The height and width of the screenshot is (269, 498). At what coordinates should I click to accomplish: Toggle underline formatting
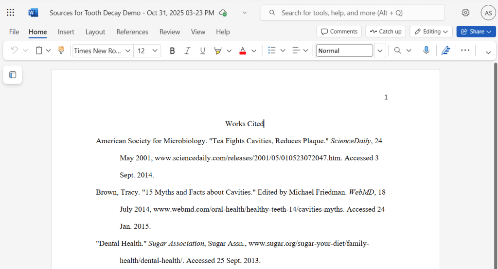[203, 51]
